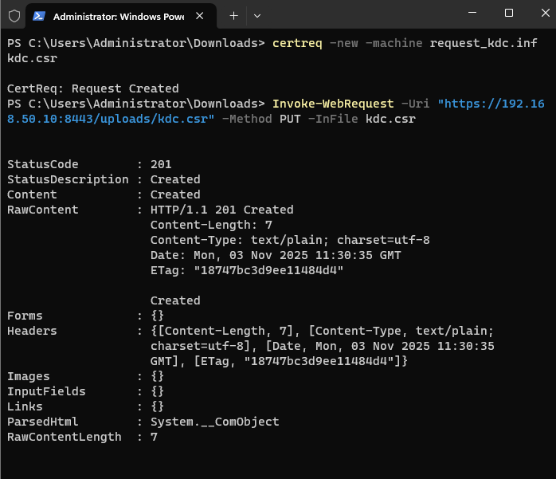Image resolution: width=556 pixels, height=479 pixels.
Task: Click the 'HTTP/1.1 201 Created' RawContent line
Action: (221, 210)
